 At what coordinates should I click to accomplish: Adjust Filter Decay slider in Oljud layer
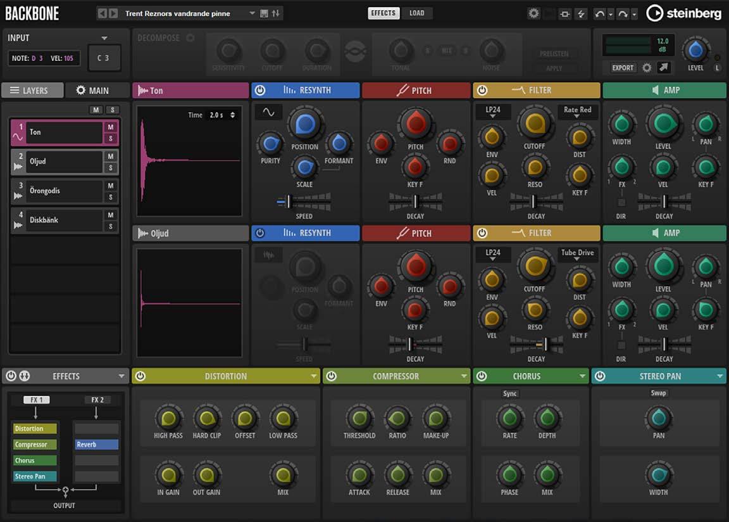(x=537, y=344)
